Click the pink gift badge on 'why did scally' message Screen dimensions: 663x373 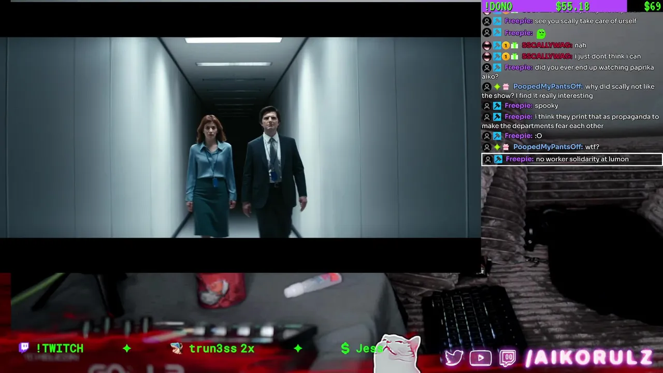coord(506,87)
